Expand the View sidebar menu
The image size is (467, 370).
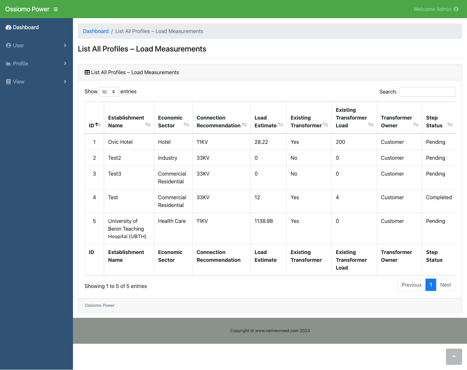36,82
